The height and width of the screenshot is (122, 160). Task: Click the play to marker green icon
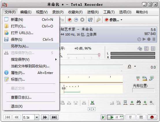92,102
